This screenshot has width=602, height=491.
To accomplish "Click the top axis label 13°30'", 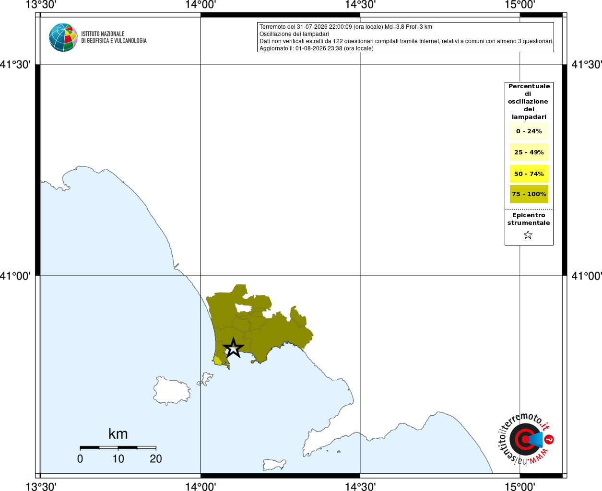I will coord(41,5).
